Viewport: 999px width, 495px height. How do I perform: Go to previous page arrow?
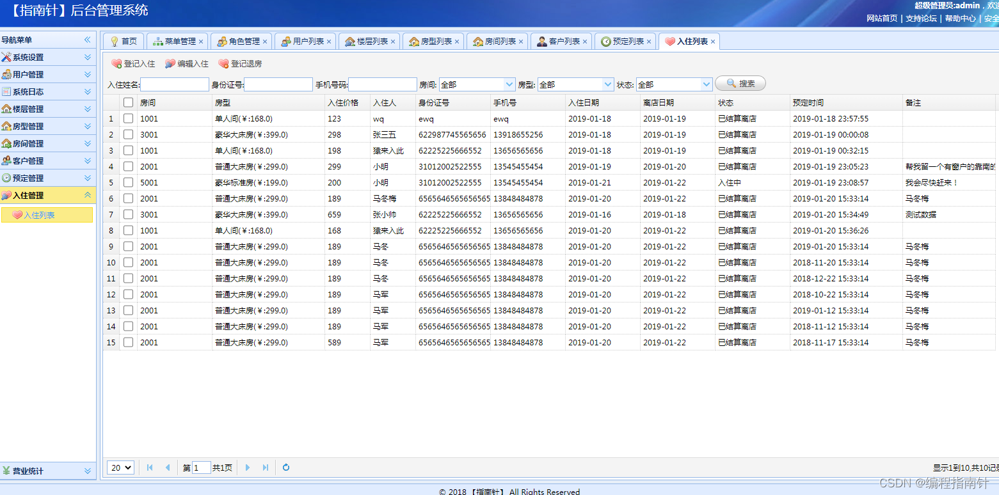click(x=168, y=467)
